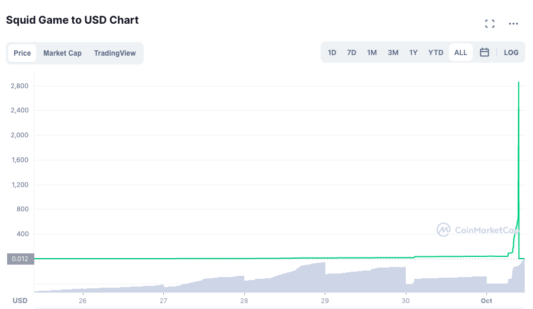
Task: Select the 7D time range
Action: point(351,53)
